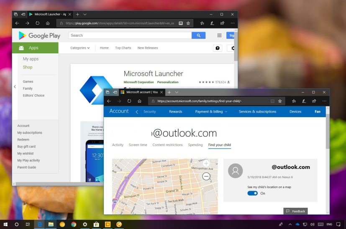
Task: Click left chevron next to Account header
Action: pyautogui.click(x=137, y=112)
